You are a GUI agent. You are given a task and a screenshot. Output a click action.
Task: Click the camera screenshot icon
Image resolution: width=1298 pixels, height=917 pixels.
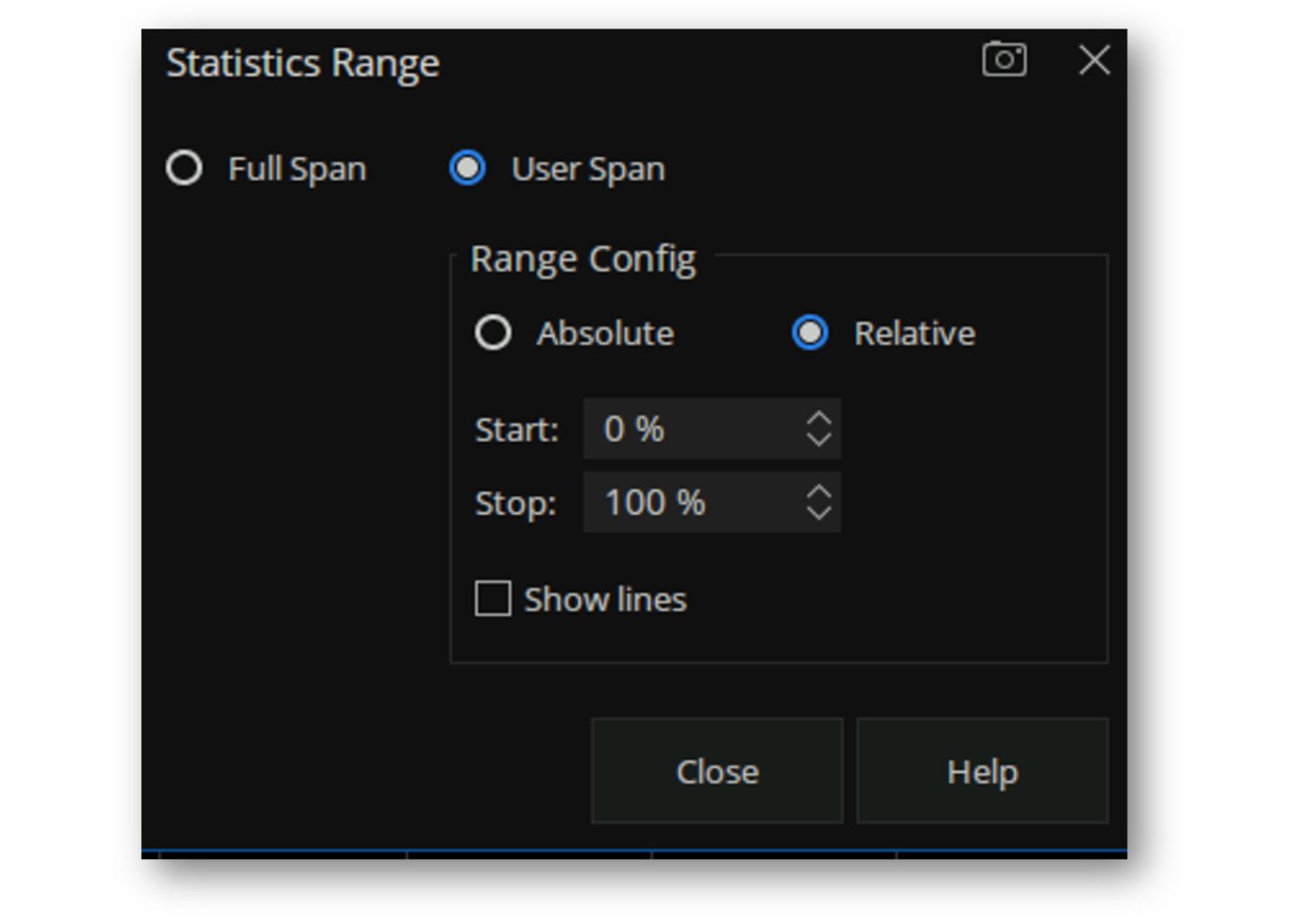tap(1004, 60)
